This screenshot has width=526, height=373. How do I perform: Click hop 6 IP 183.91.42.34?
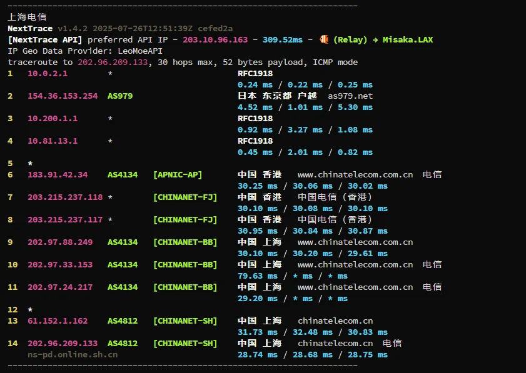coord(58,174)
